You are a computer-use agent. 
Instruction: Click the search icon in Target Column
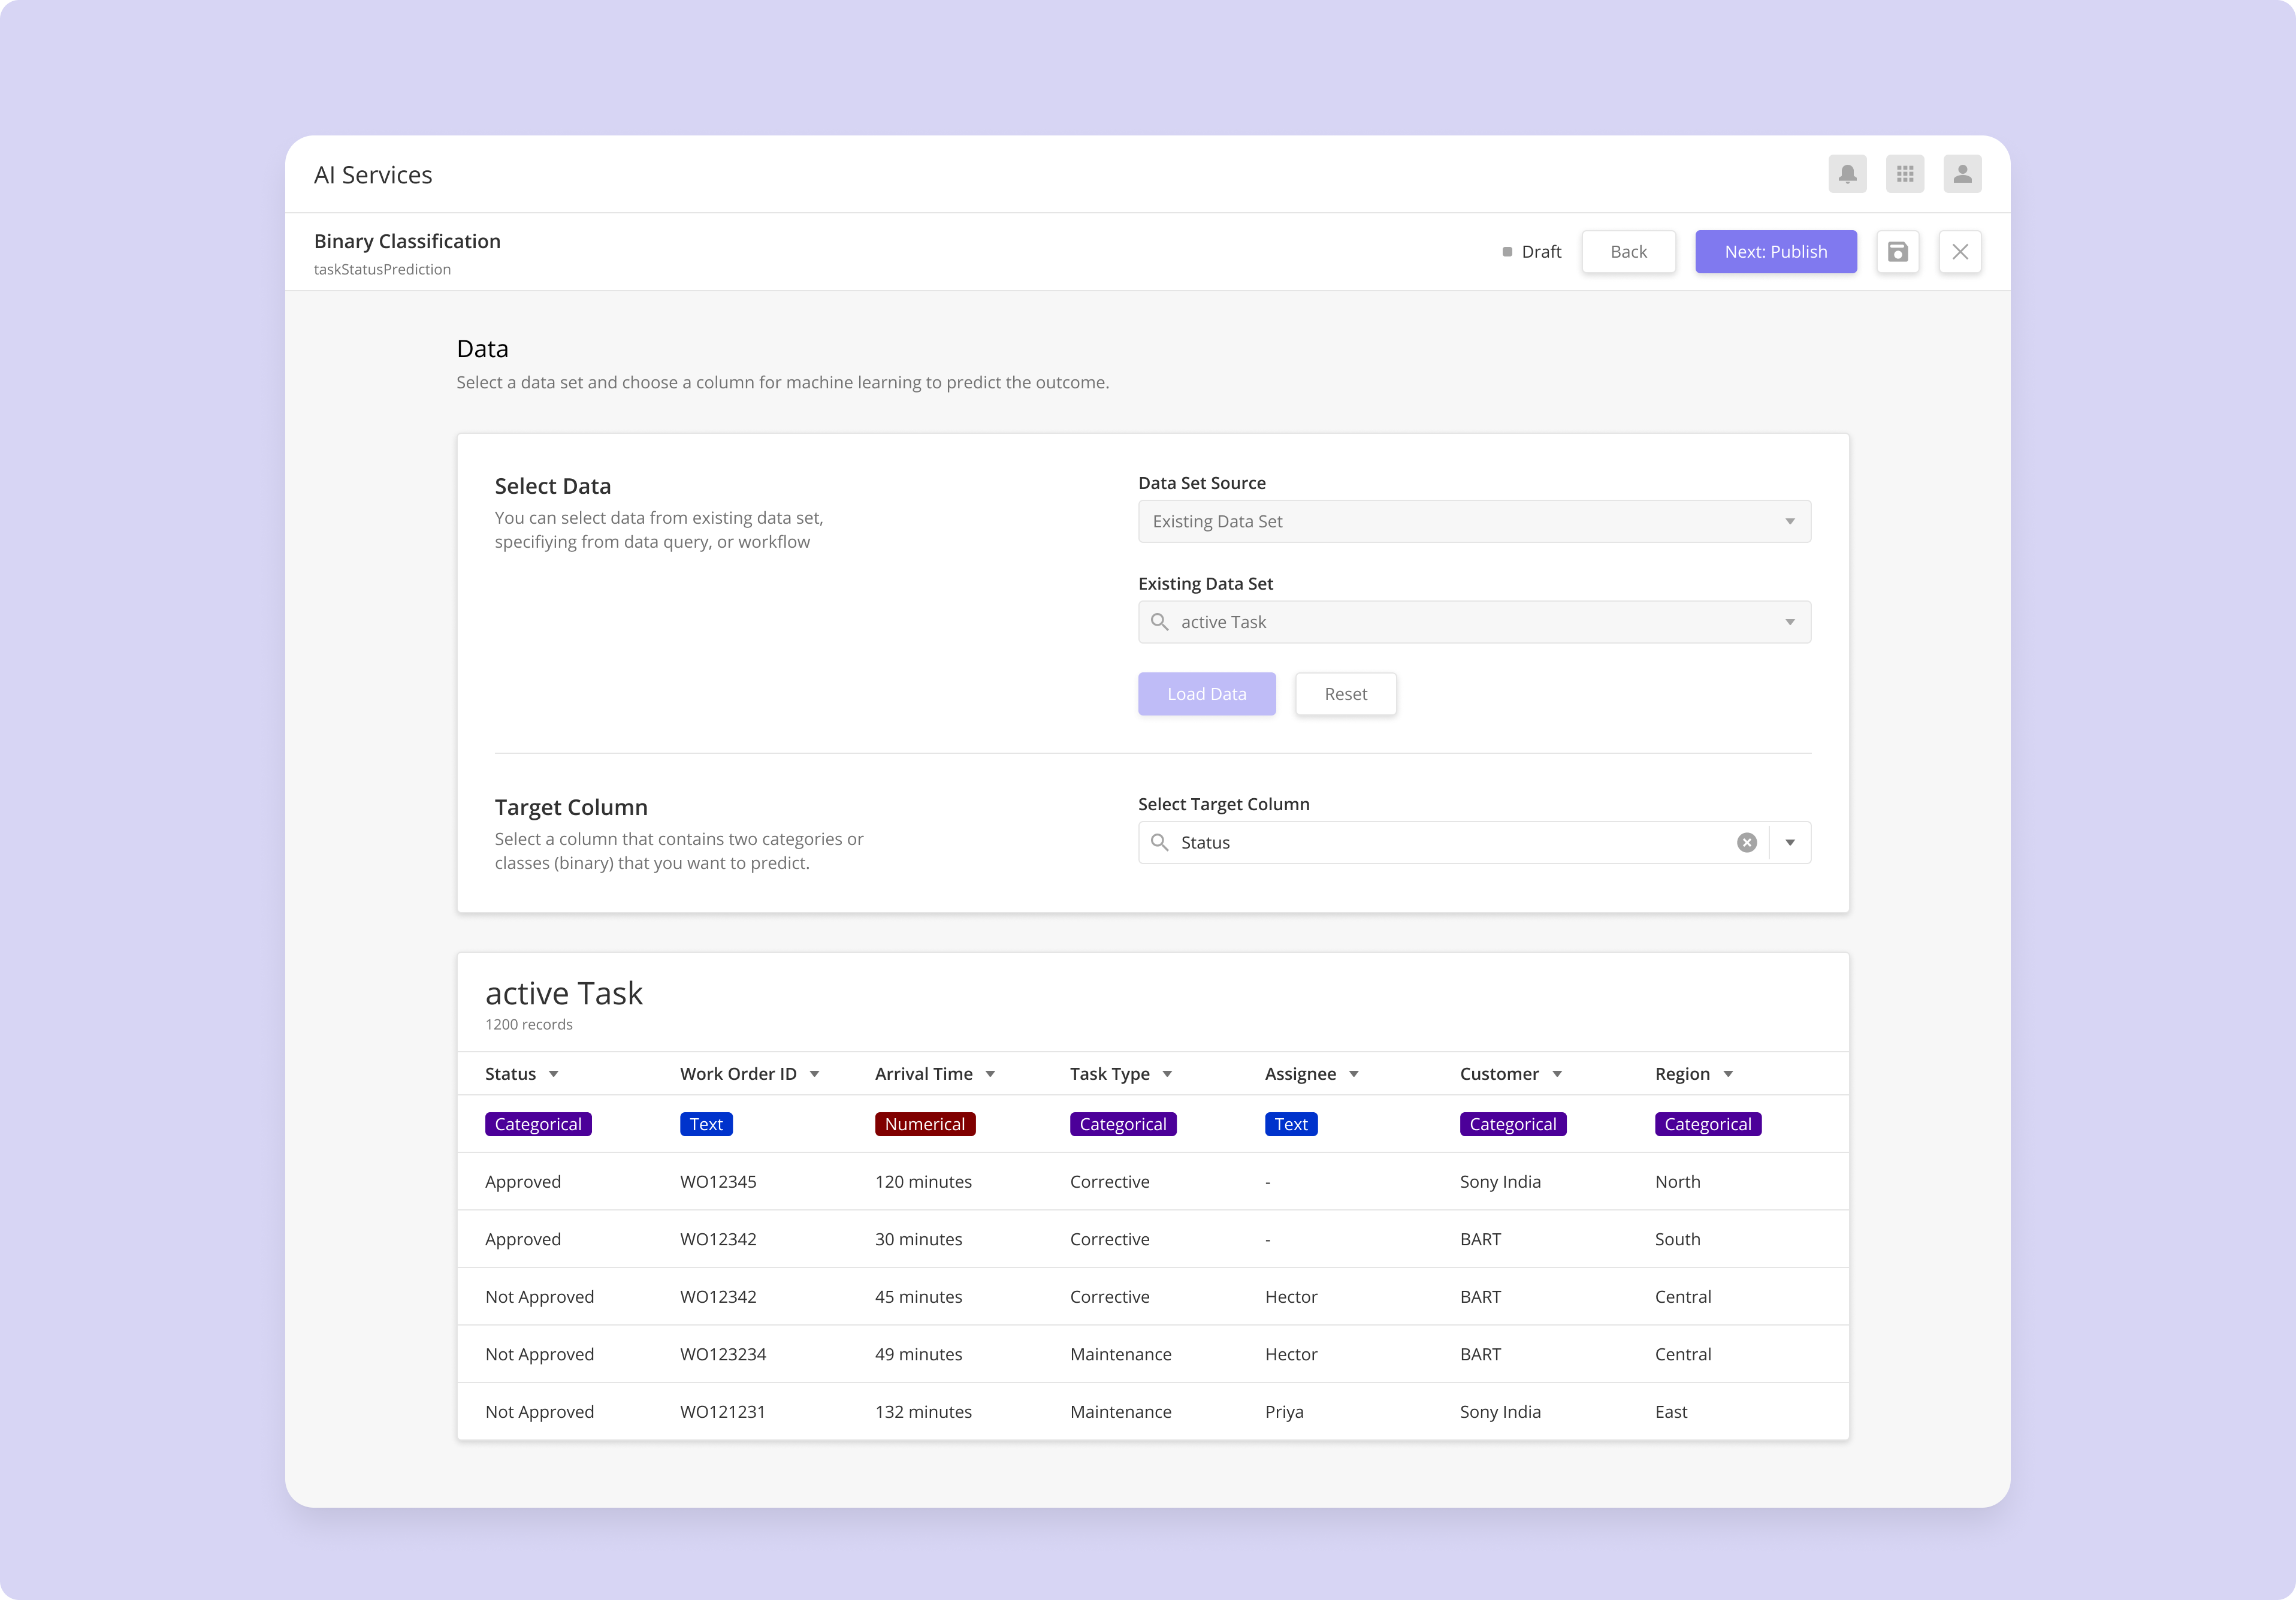(x=1160, y=843)
